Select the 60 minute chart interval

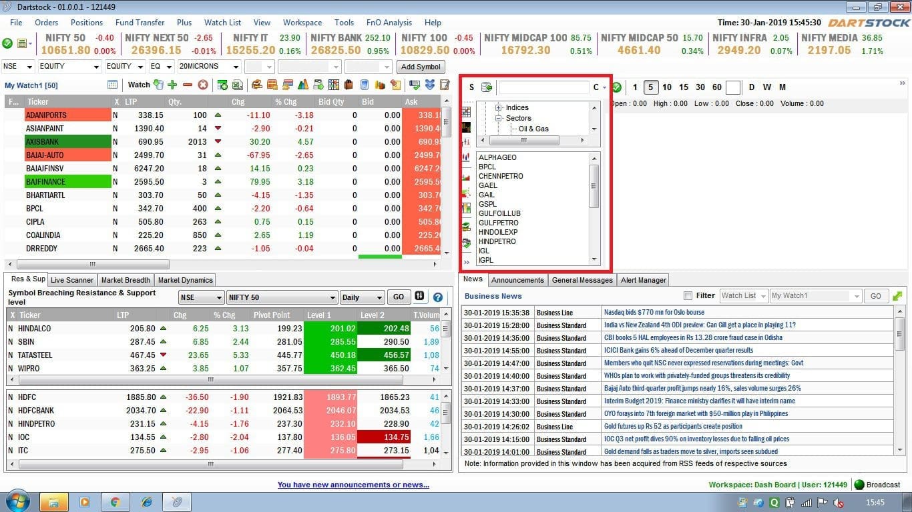click(x=717, y=87)
